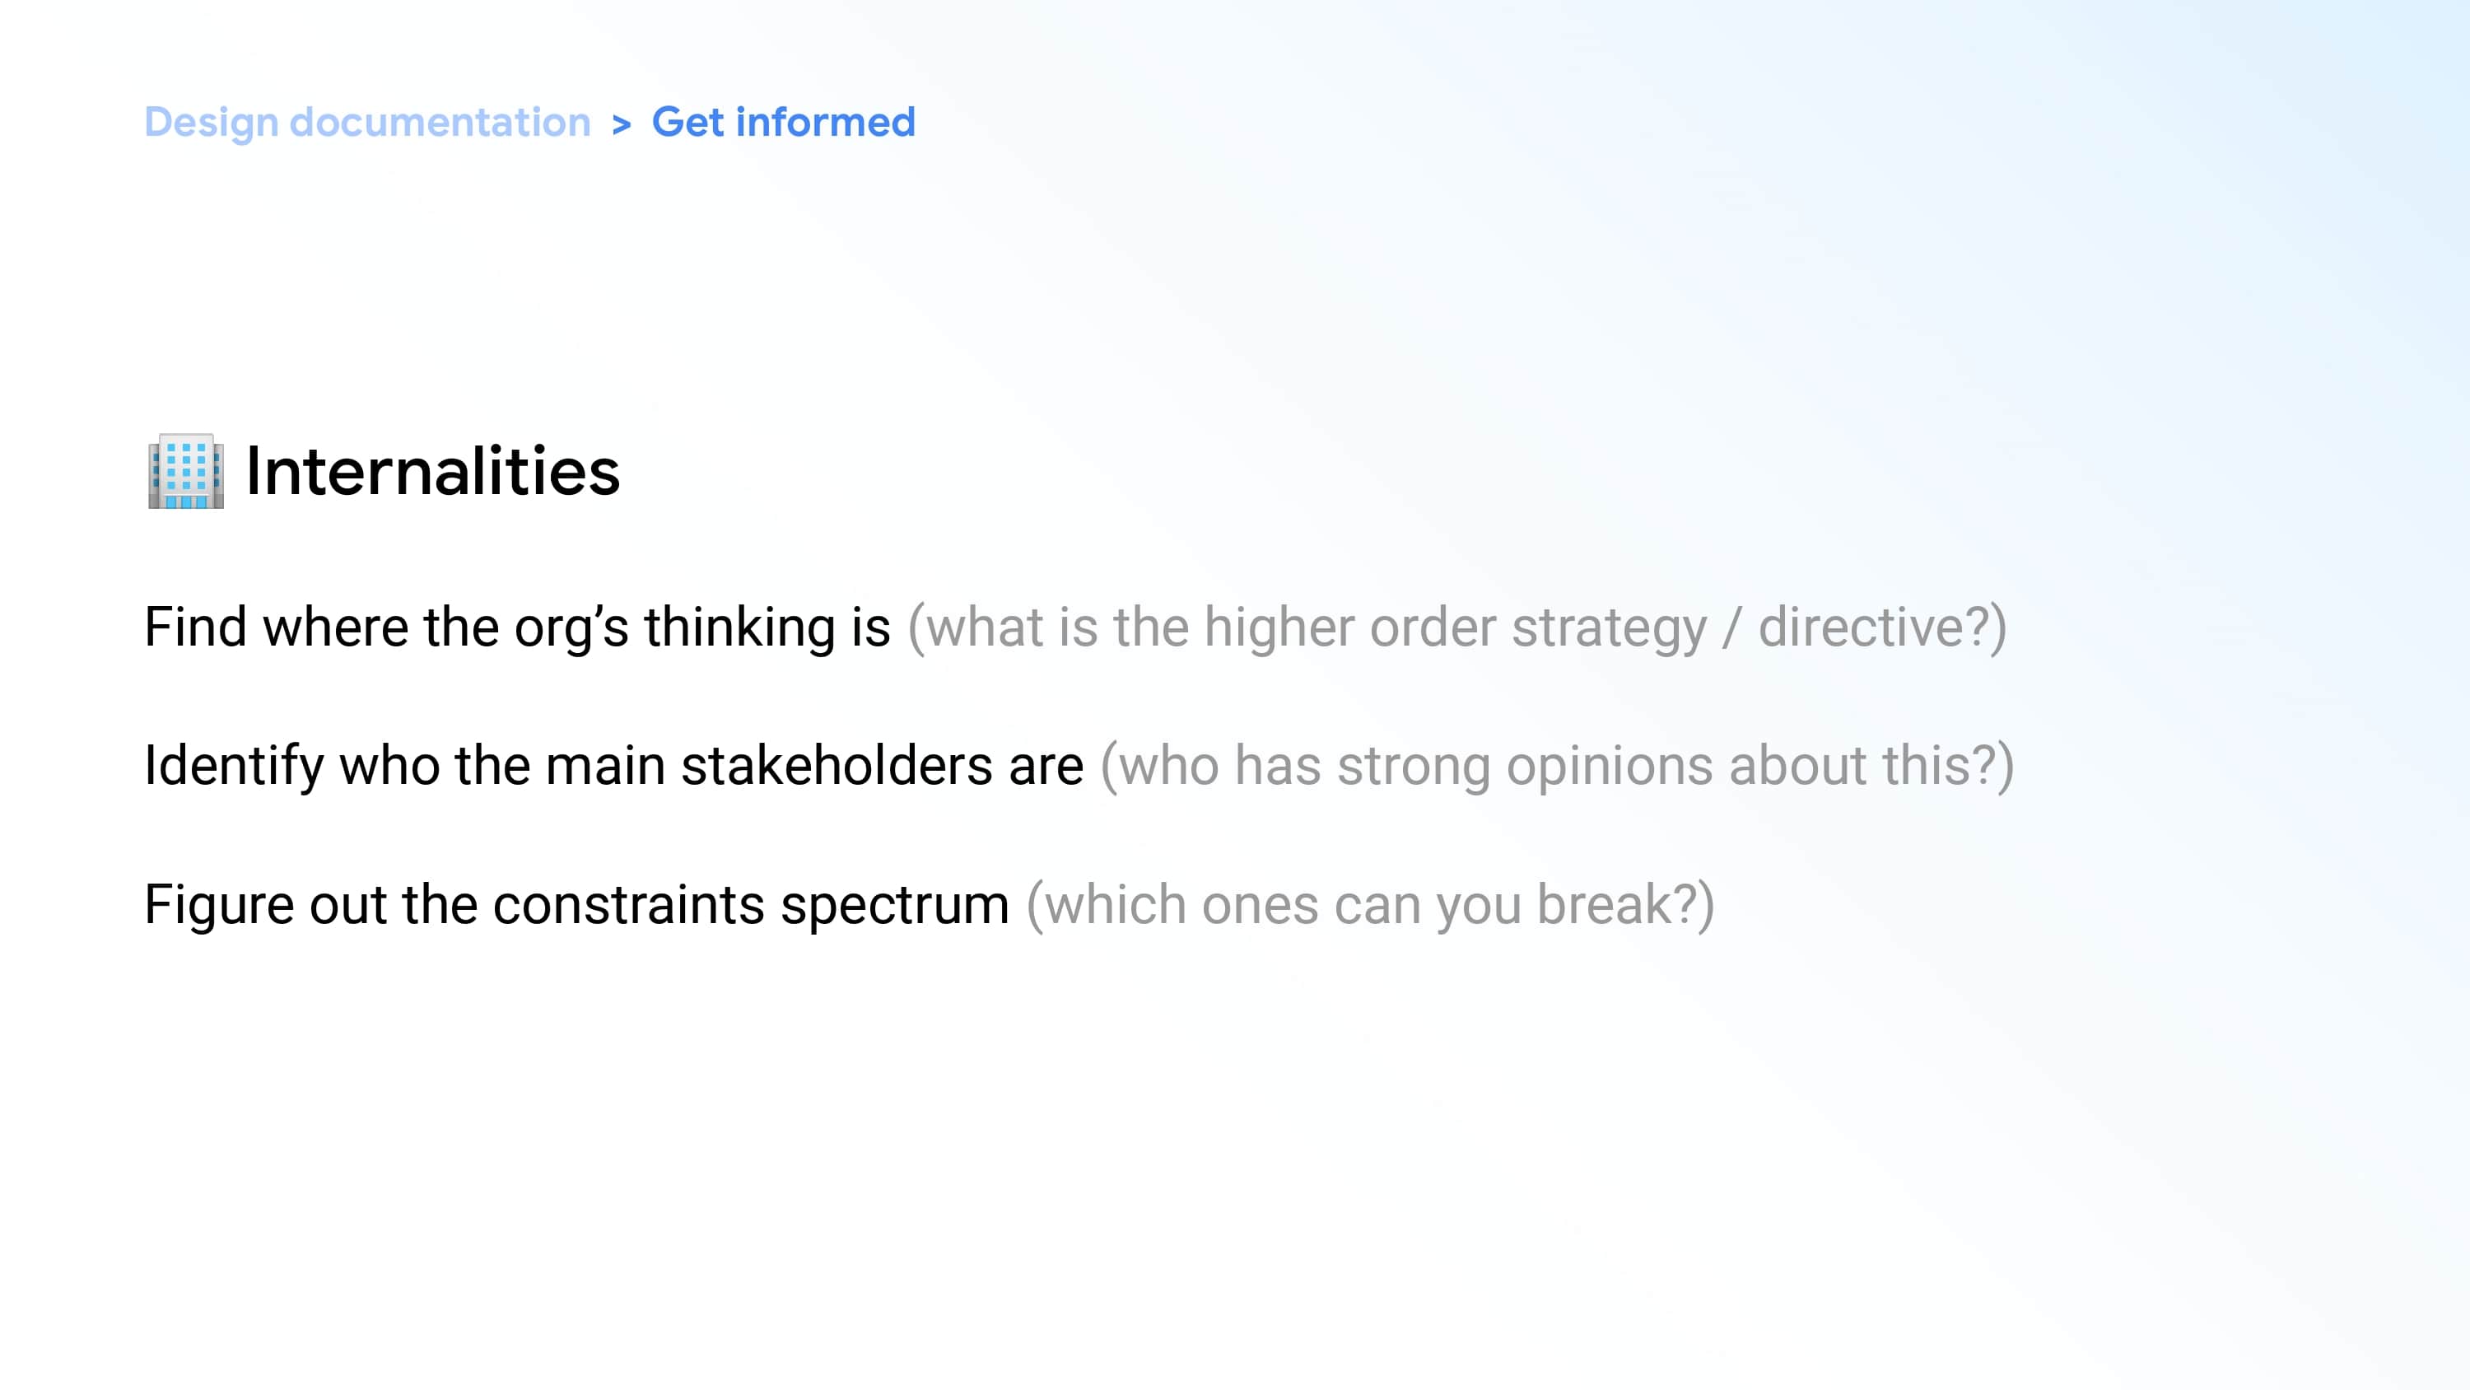Click "Figure out the constraints spectrum" text

tap(576, 905)
